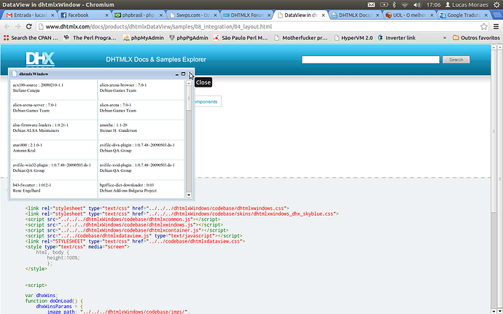Open the 17:06 clock menu
The height and width of the screenshot is (314, 503).
tap(433, 4)
